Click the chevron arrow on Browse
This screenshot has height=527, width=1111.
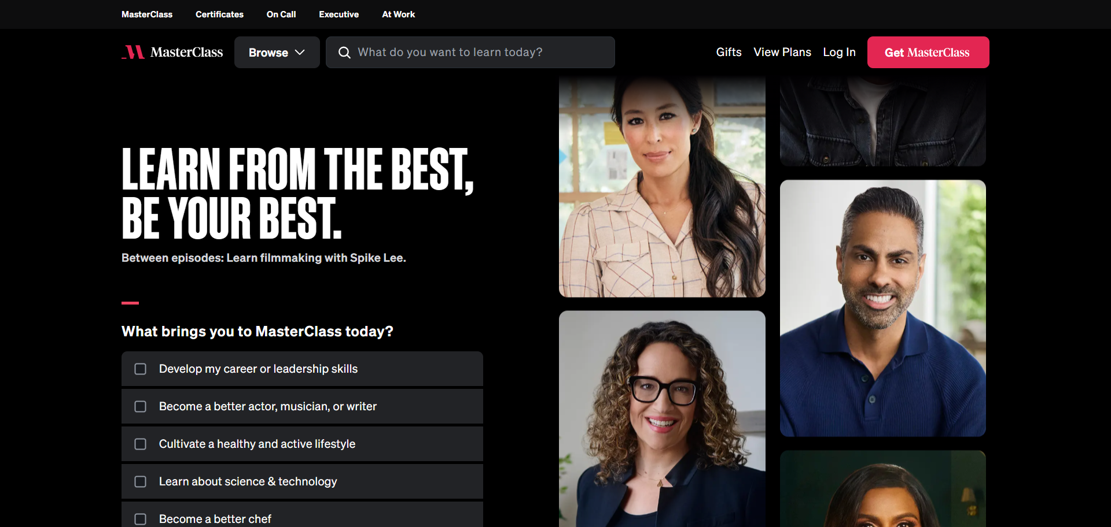(x=300, y=53)
